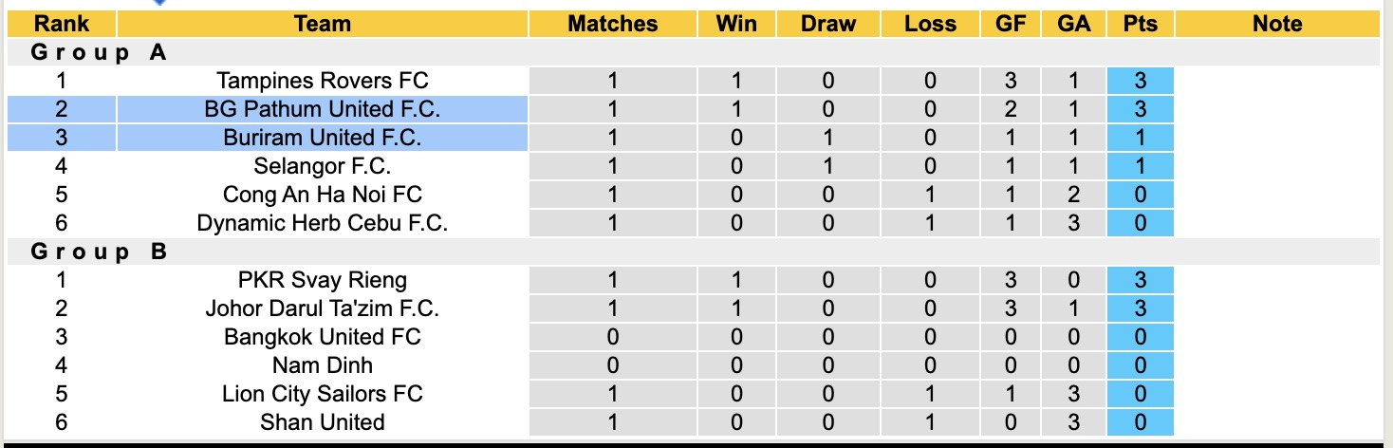
Task: Click the Group A section row
Action: point(100,52)
